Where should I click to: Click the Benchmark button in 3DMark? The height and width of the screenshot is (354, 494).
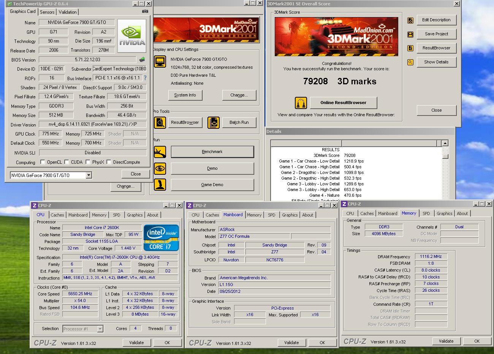point(212,152)
